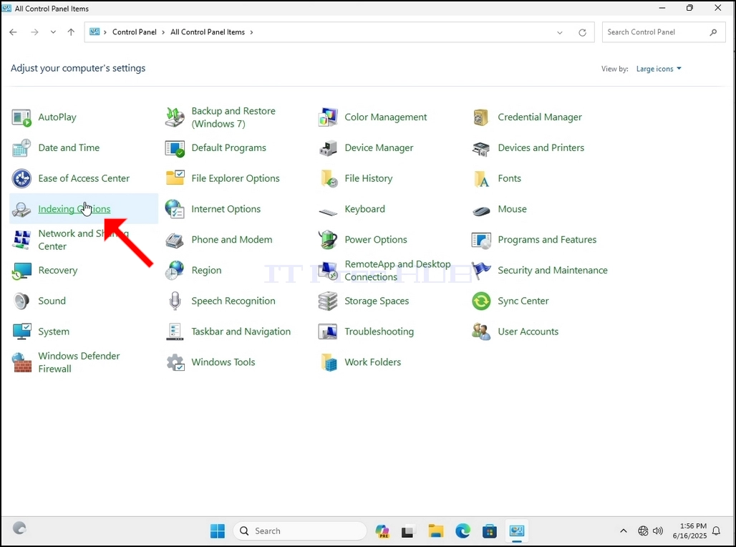Click the Ease of Access Center icon

point(21,178)
